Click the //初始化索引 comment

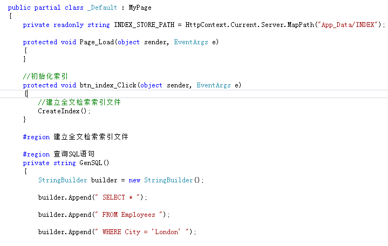point(45,76)
